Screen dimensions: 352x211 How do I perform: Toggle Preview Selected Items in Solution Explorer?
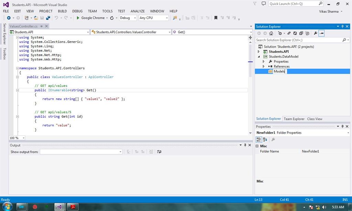click(321, 33)
